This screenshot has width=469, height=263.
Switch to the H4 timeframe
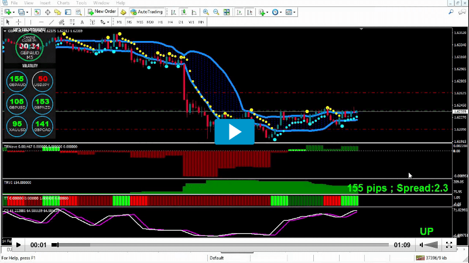tap(170, 22)
